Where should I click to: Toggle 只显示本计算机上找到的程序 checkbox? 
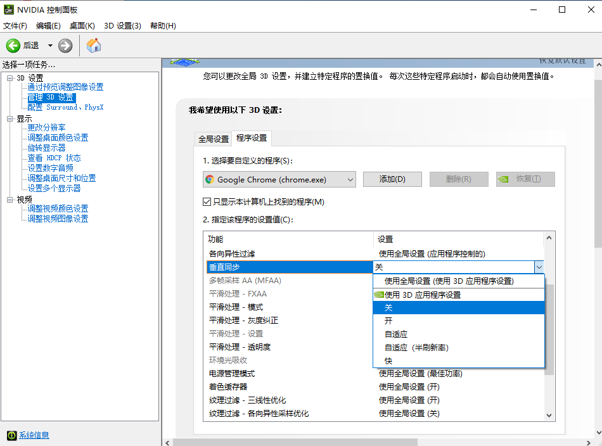207,202
